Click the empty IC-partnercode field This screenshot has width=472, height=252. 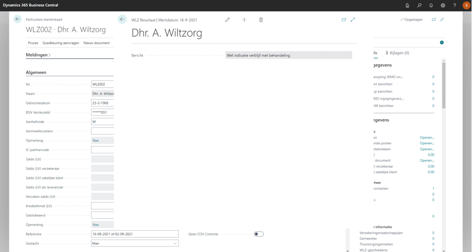pos(102,150)
